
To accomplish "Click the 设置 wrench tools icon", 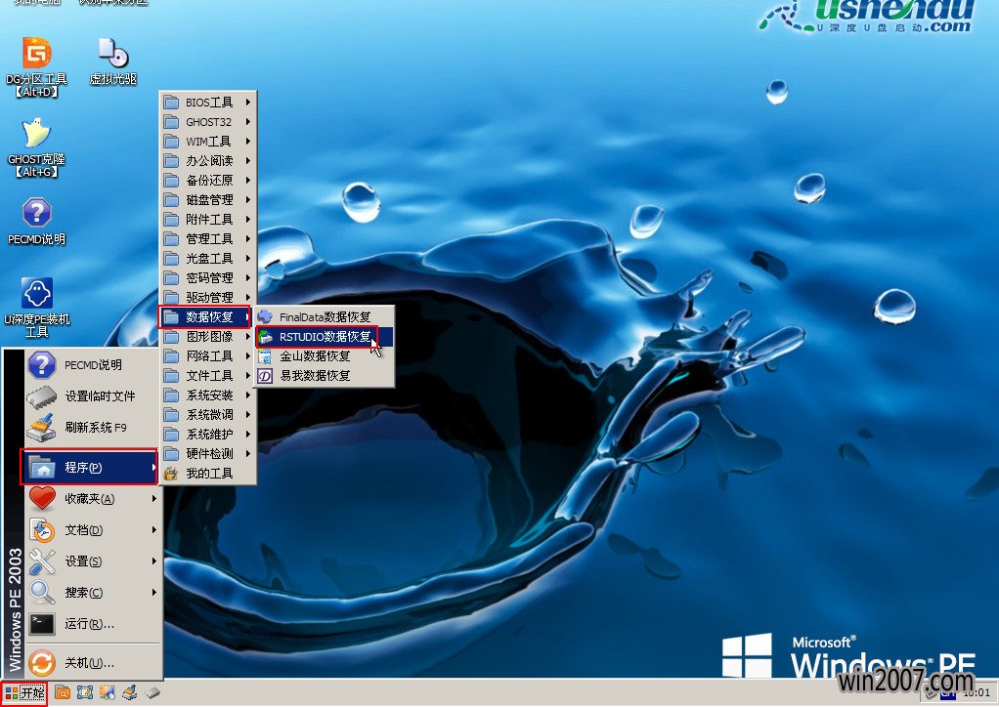I will [x=42, y=561].
